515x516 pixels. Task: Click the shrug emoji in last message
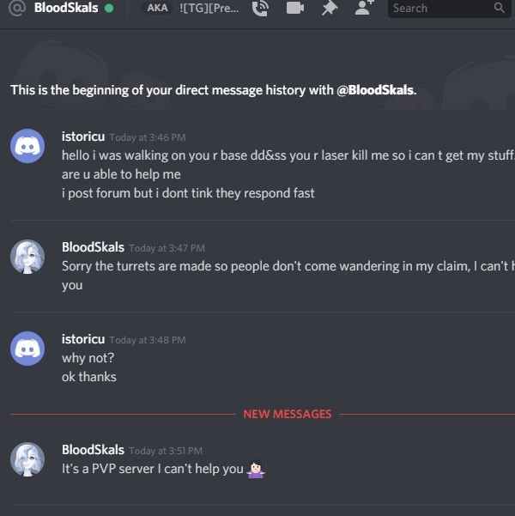pyautogui.click(x=257, y=470)
